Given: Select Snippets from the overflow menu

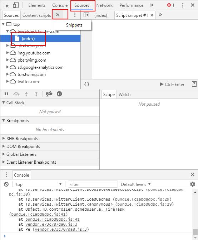Looking at the screenshot, I should 74,25.
